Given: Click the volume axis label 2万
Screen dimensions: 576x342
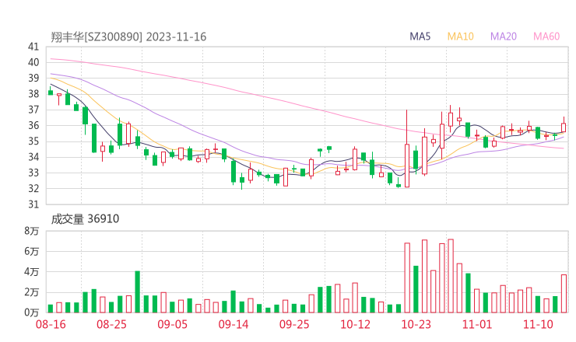Looking at the screenshot, I should pyautogui.click(x=32, y=292).
